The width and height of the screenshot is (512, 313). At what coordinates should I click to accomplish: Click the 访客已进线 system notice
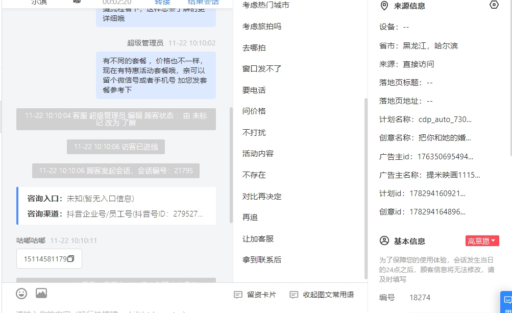116,147
